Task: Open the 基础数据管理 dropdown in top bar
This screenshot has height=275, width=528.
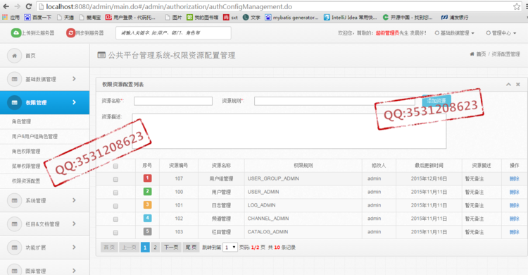Action: tap(455, 33)
